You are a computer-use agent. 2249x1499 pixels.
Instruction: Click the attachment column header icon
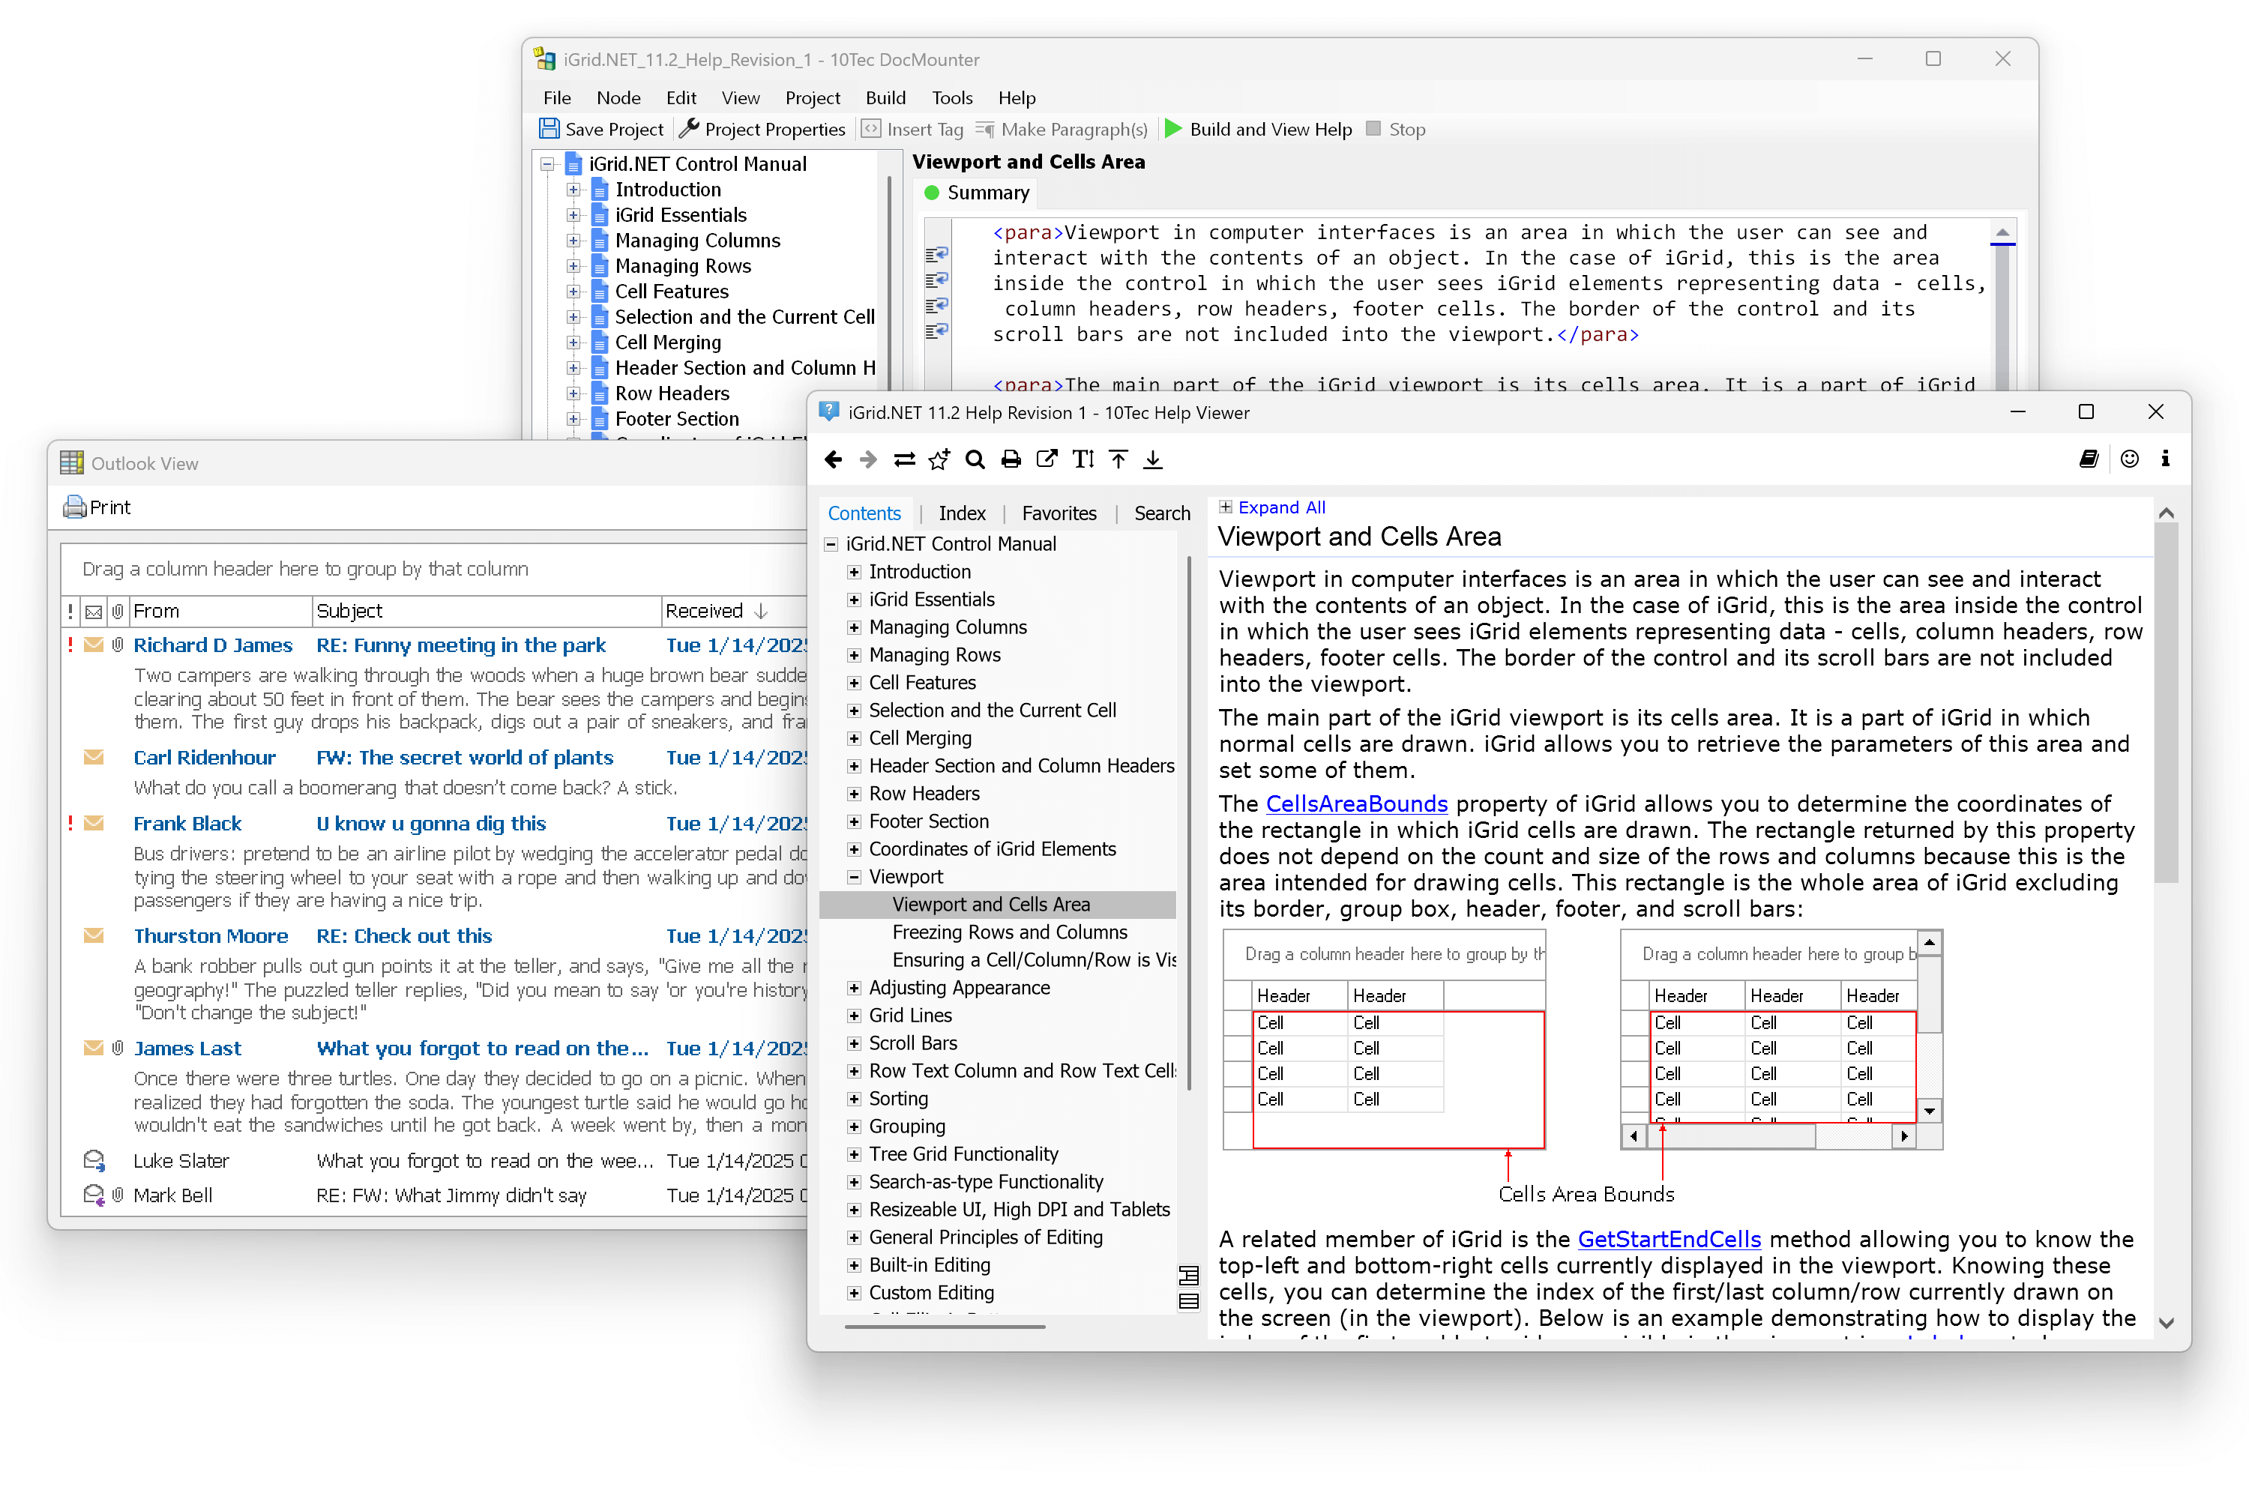coord(118,611)
